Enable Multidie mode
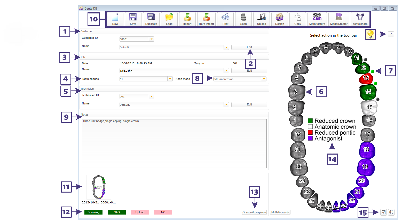Viewport: 402px width, 221px height. 280,212
